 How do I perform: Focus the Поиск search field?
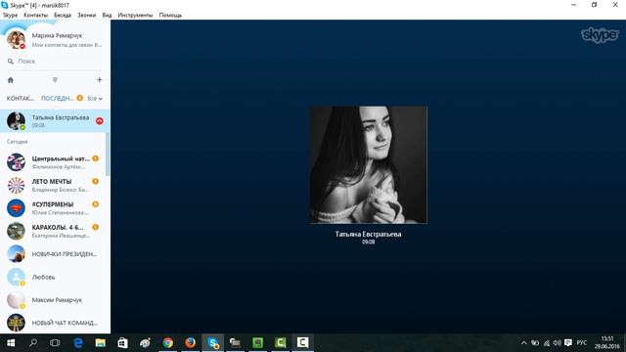click(x=55, y=62)
